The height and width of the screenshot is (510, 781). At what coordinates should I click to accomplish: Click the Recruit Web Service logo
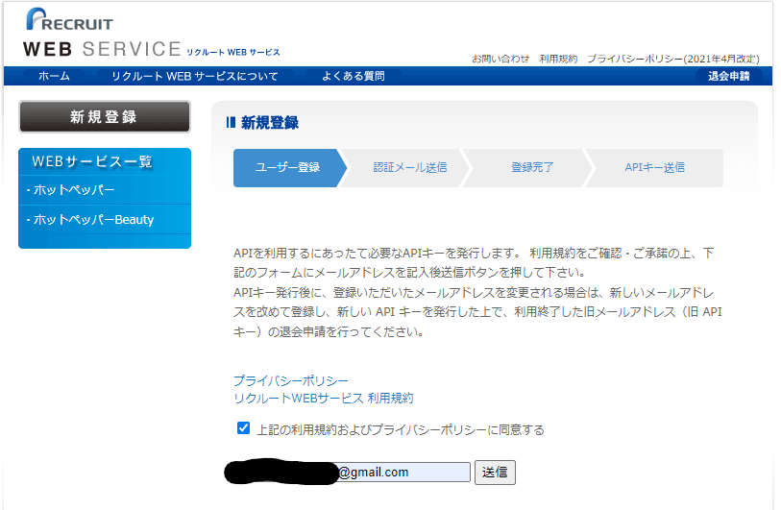coord(152,33)
